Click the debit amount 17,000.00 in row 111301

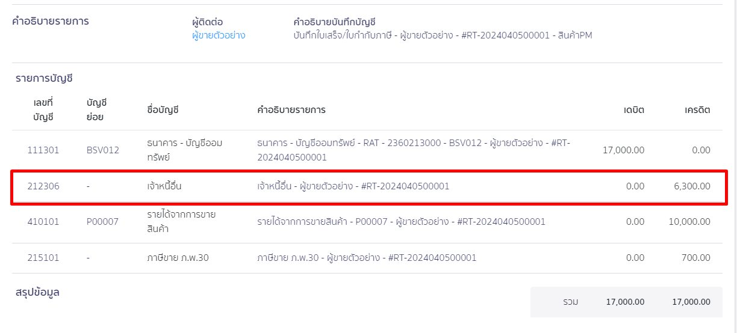pyautogui.click(x=623, y=150)
